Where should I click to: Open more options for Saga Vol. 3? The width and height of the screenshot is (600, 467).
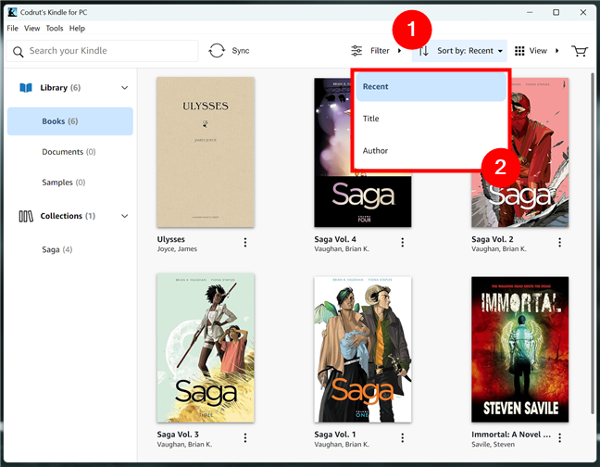click(x=245, y=437)
